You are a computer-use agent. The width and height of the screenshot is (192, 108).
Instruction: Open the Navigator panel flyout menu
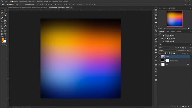click(191, 9)
